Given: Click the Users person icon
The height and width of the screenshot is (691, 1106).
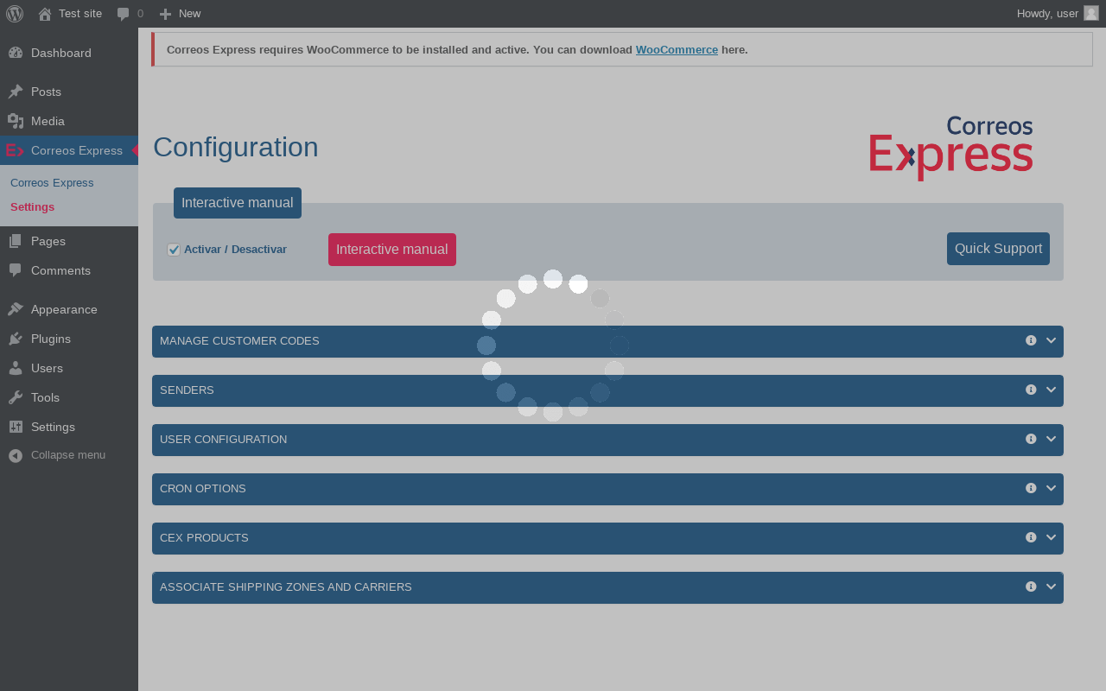Looking at the screenshot, I should pos(16,368).
